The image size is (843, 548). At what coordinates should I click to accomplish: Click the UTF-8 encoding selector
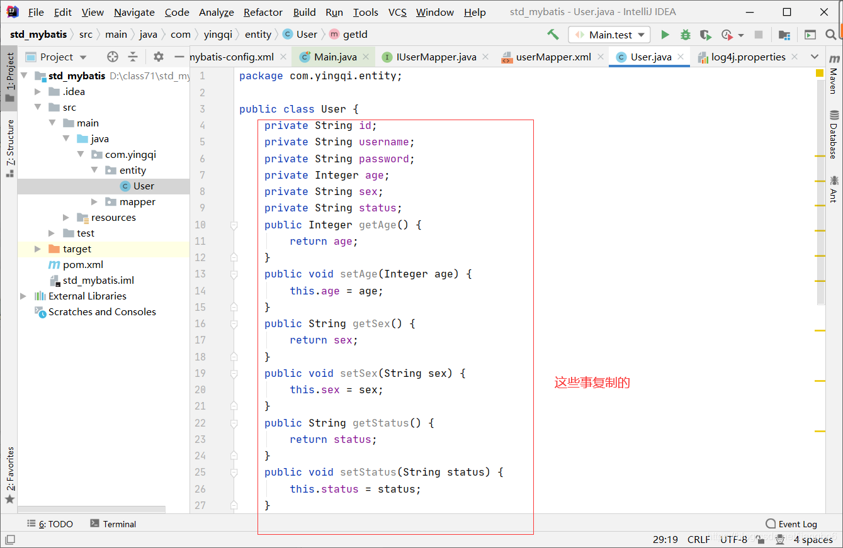coord(733,539)
